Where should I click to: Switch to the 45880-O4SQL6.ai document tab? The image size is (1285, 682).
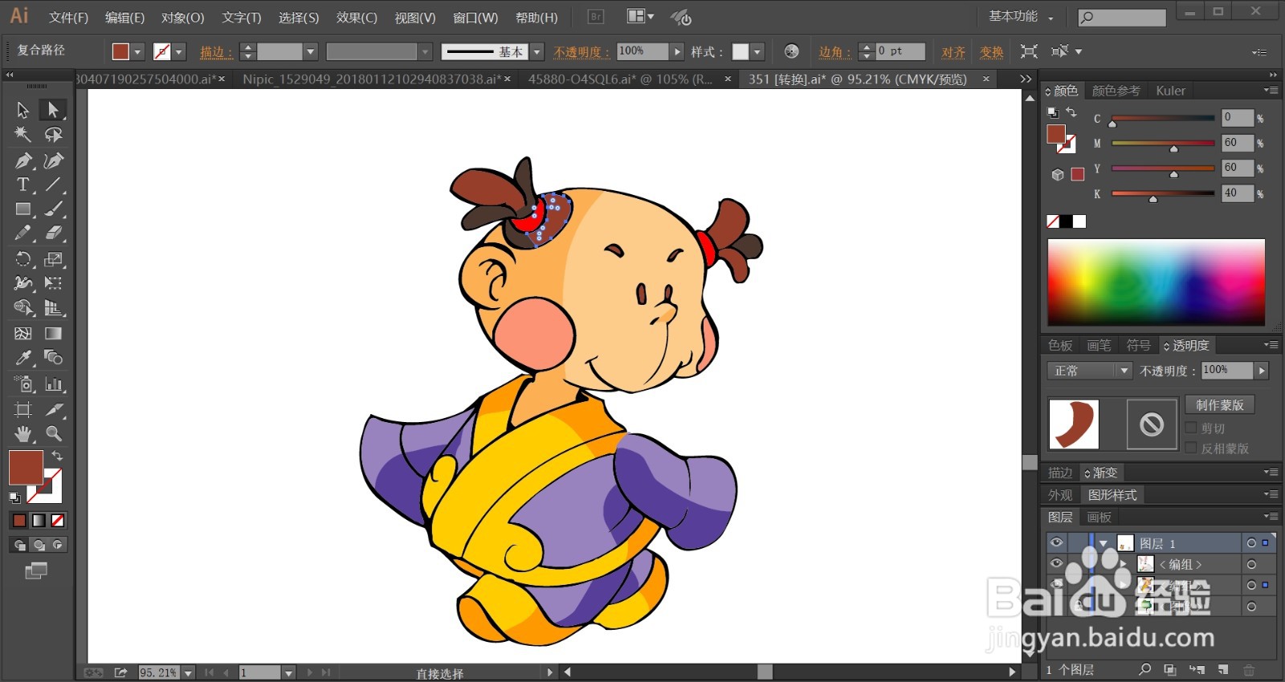(620, 79)
